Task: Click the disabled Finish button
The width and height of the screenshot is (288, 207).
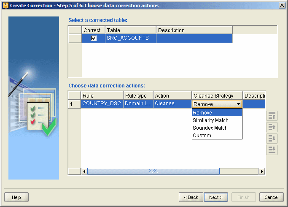Action: [x=244, y=197]
